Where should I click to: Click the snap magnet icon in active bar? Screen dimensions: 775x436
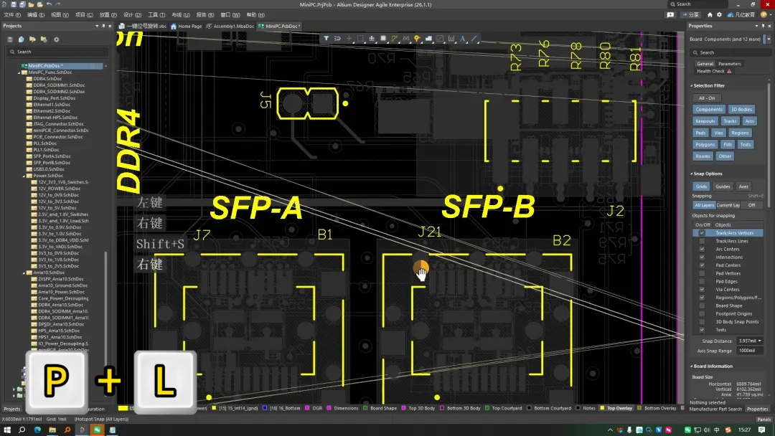coord(337,39)
